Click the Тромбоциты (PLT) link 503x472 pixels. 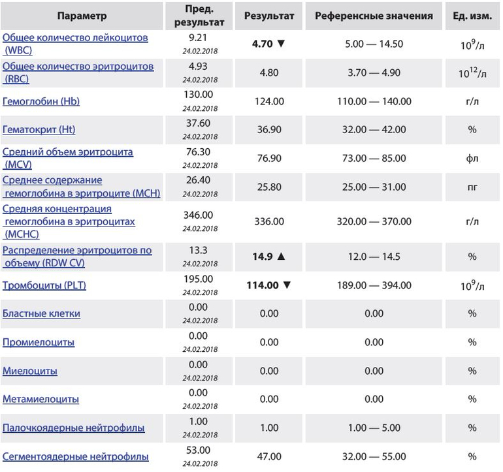[44, 285]
